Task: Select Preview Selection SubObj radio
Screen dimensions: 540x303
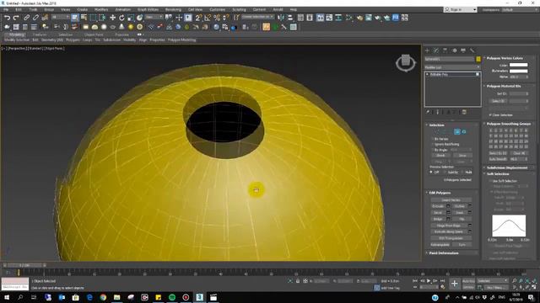Action: (x=445, y=172)
